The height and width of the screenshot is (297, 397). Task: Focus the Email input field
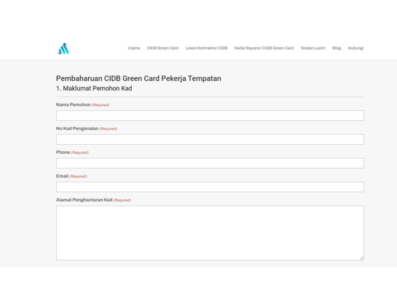click(x=209, y=187)
